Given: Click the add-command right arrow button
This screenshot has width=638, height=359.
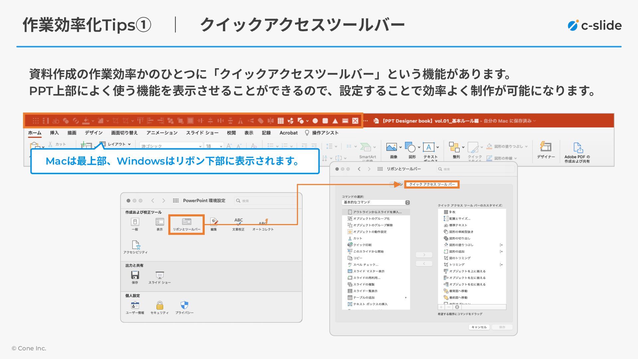Looking at the screenshot, I should 424,255.
